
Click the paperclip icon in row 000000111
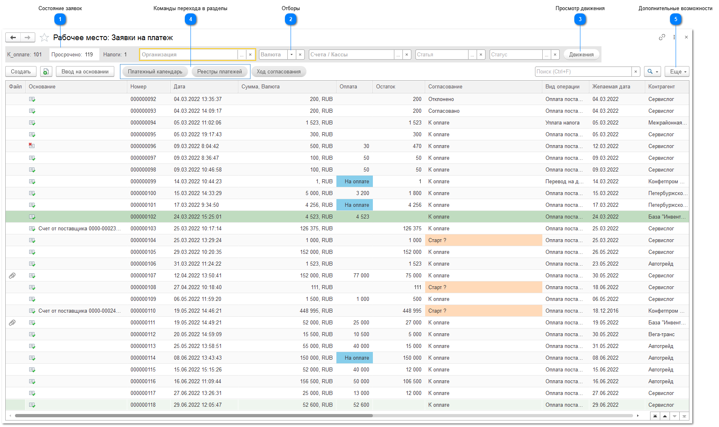coord(12,323)
